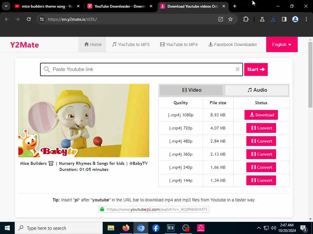Click the address bar URL en.y2mate.is

[x=72, y=19]
